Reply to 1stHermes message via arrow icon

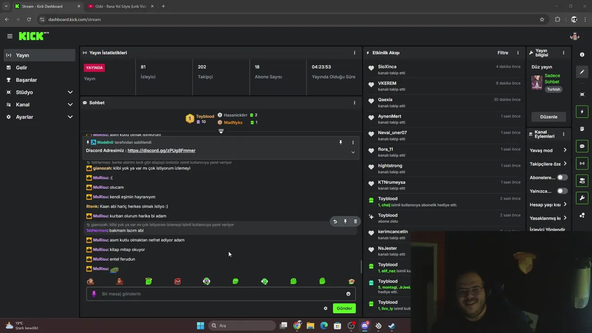pyautogui.click(x=335, y=222)
